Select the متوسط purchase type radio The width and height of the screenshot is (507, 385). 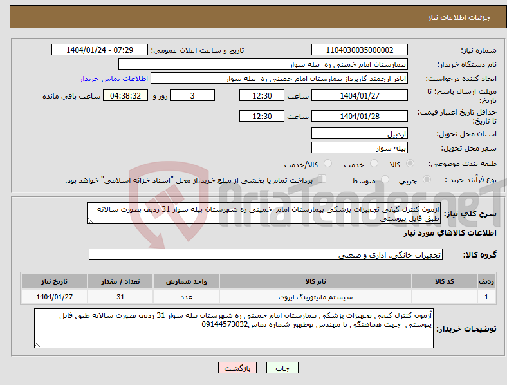coord(385,180)
